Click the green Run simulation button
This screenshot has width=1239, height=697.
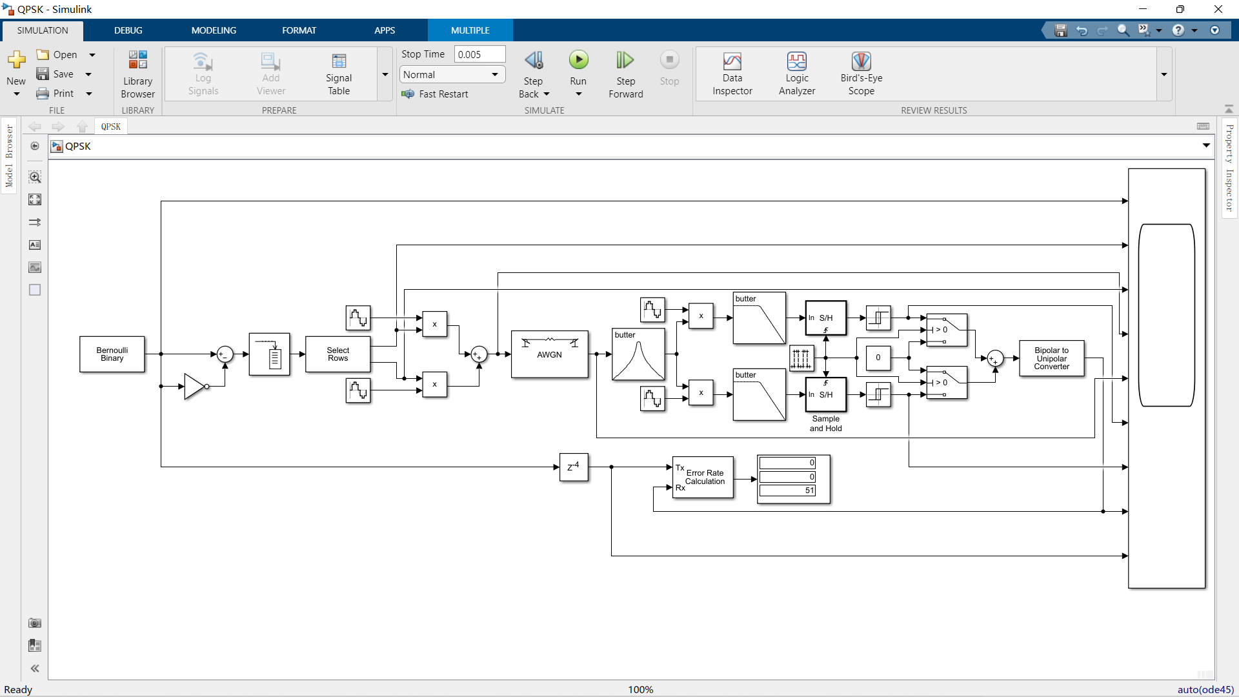coord(578,61)
